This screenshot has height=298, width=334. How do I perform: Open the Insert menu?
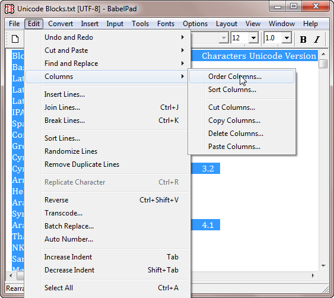(x=90, y=24)
